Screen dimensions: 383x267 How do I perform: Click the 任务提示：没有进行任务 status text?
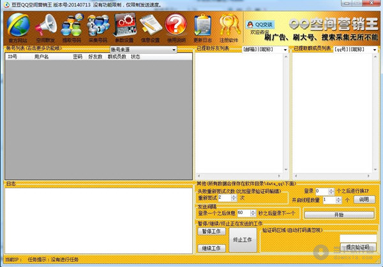point(53,260)
